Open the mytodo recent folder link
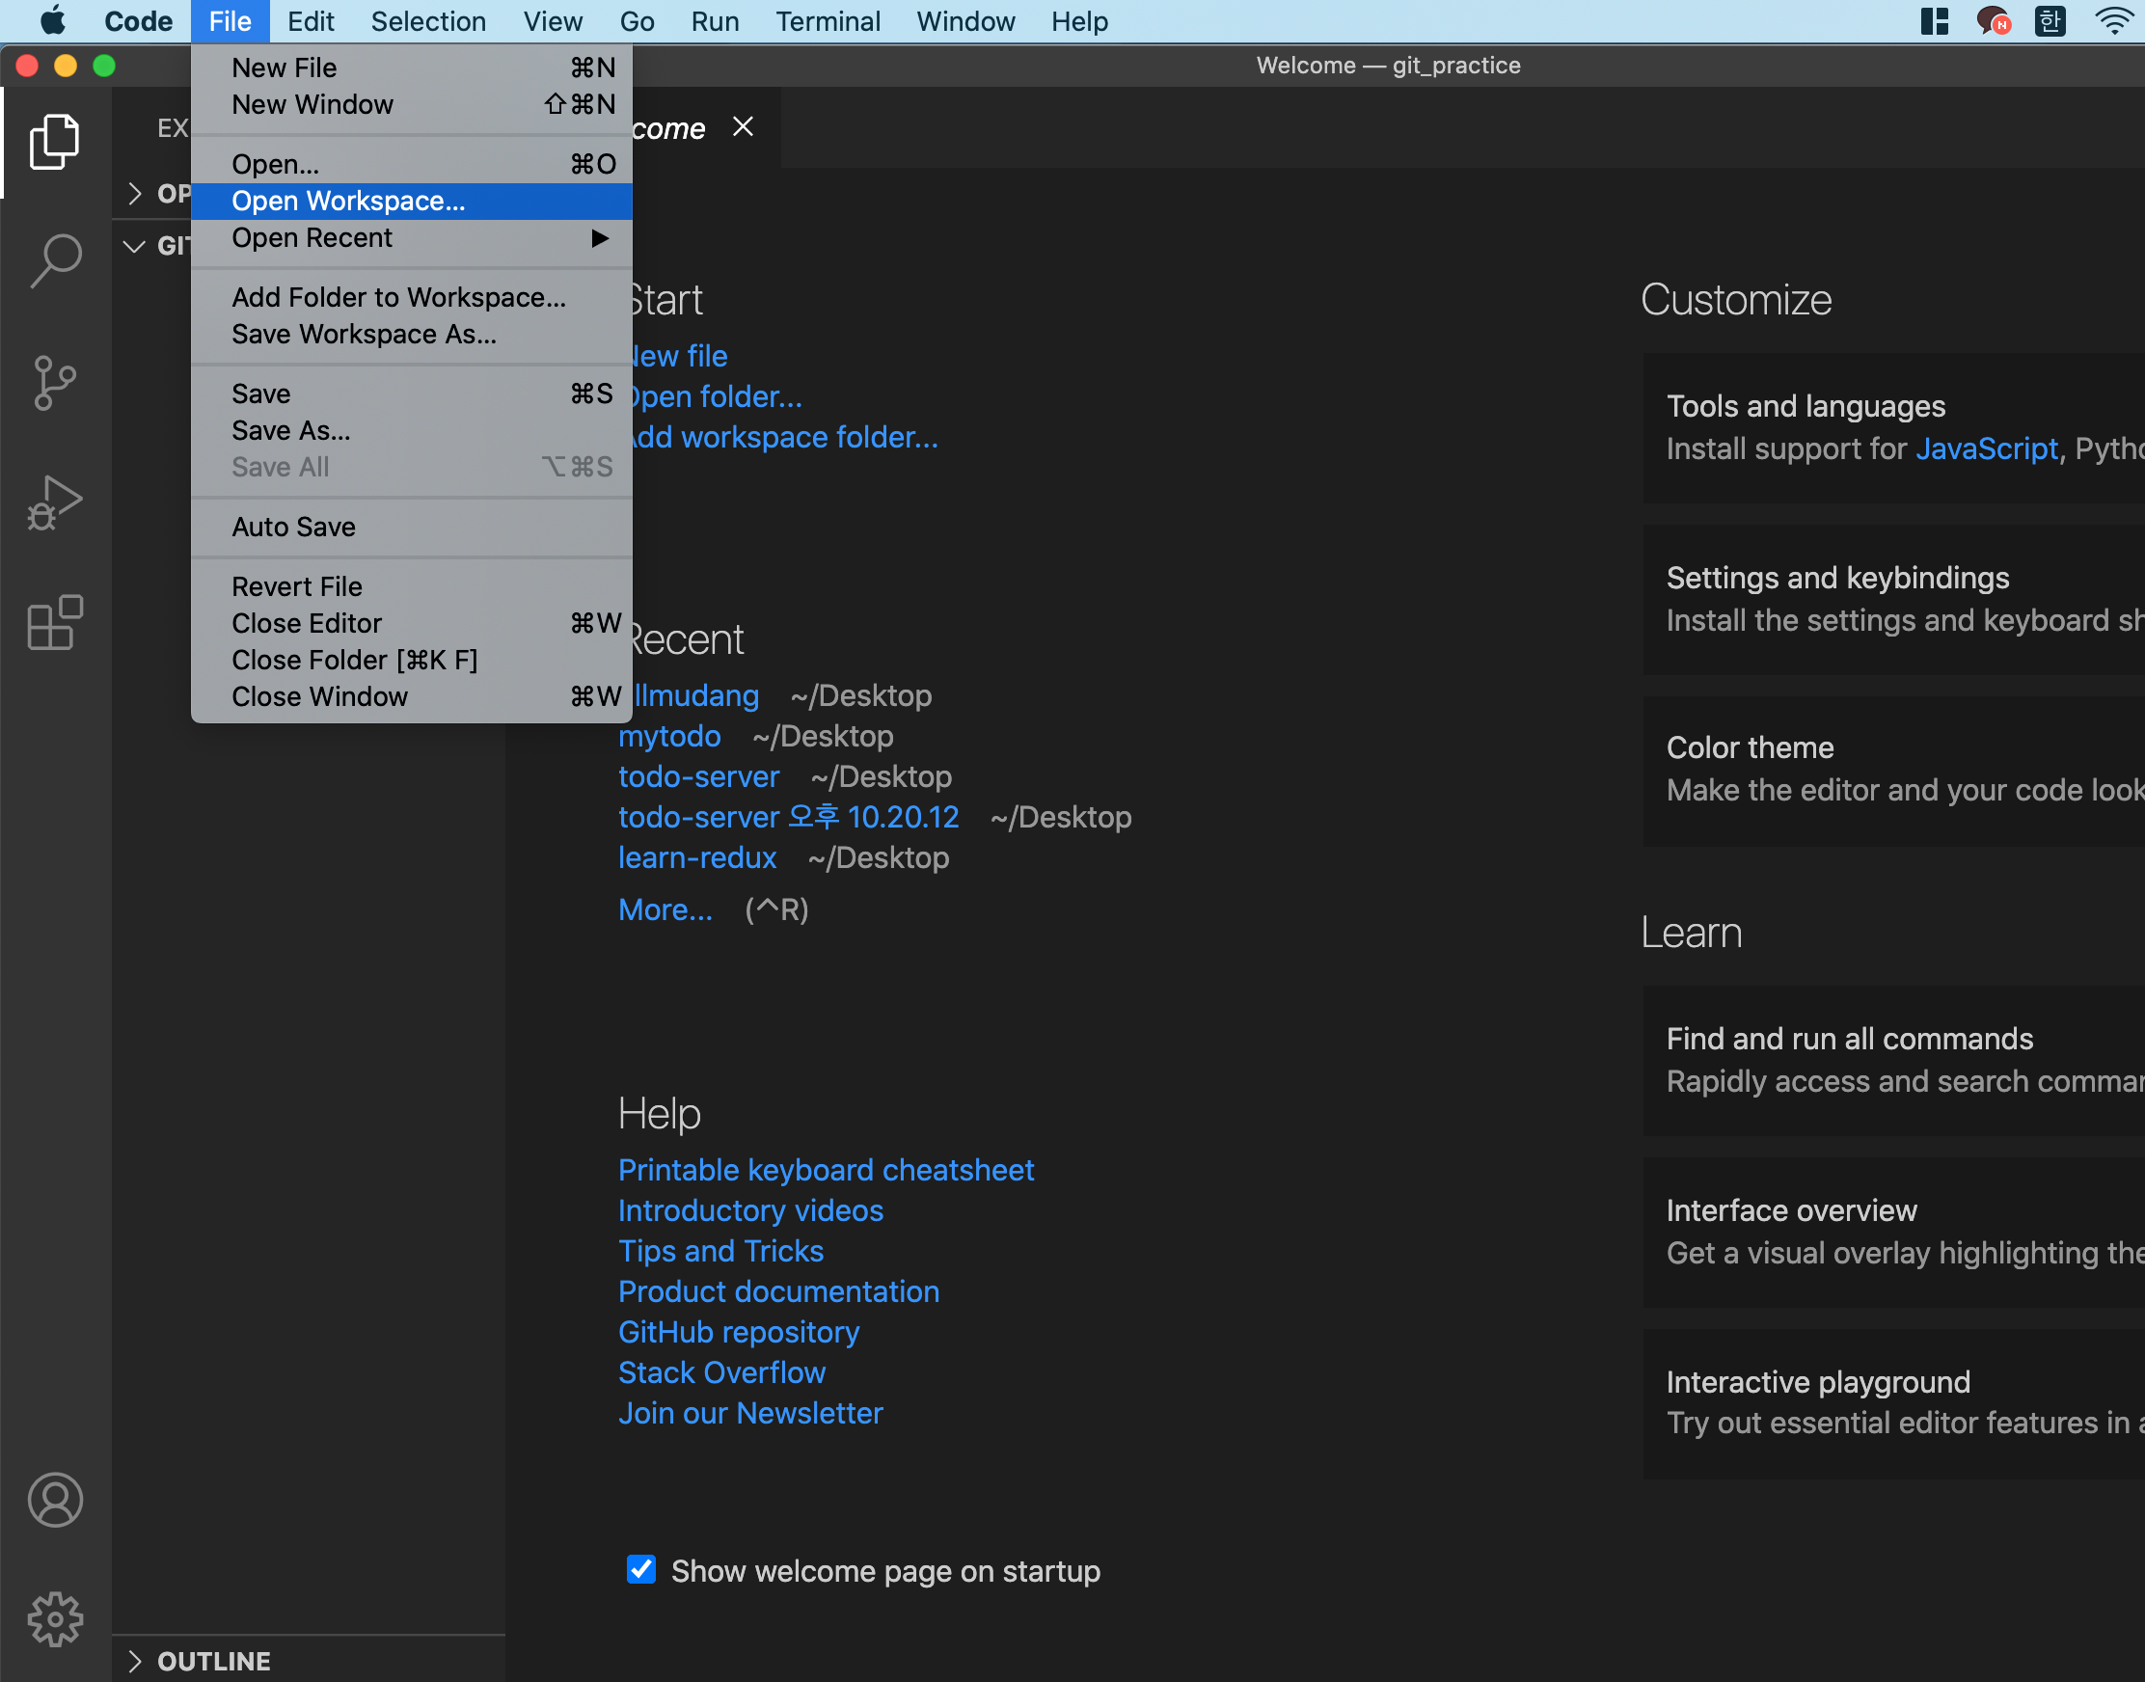2145x1682 pixels. [668, 736]
